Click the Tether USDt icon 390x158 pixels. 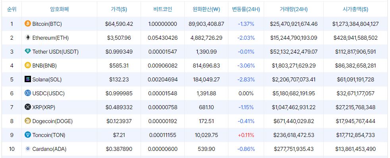28,52
